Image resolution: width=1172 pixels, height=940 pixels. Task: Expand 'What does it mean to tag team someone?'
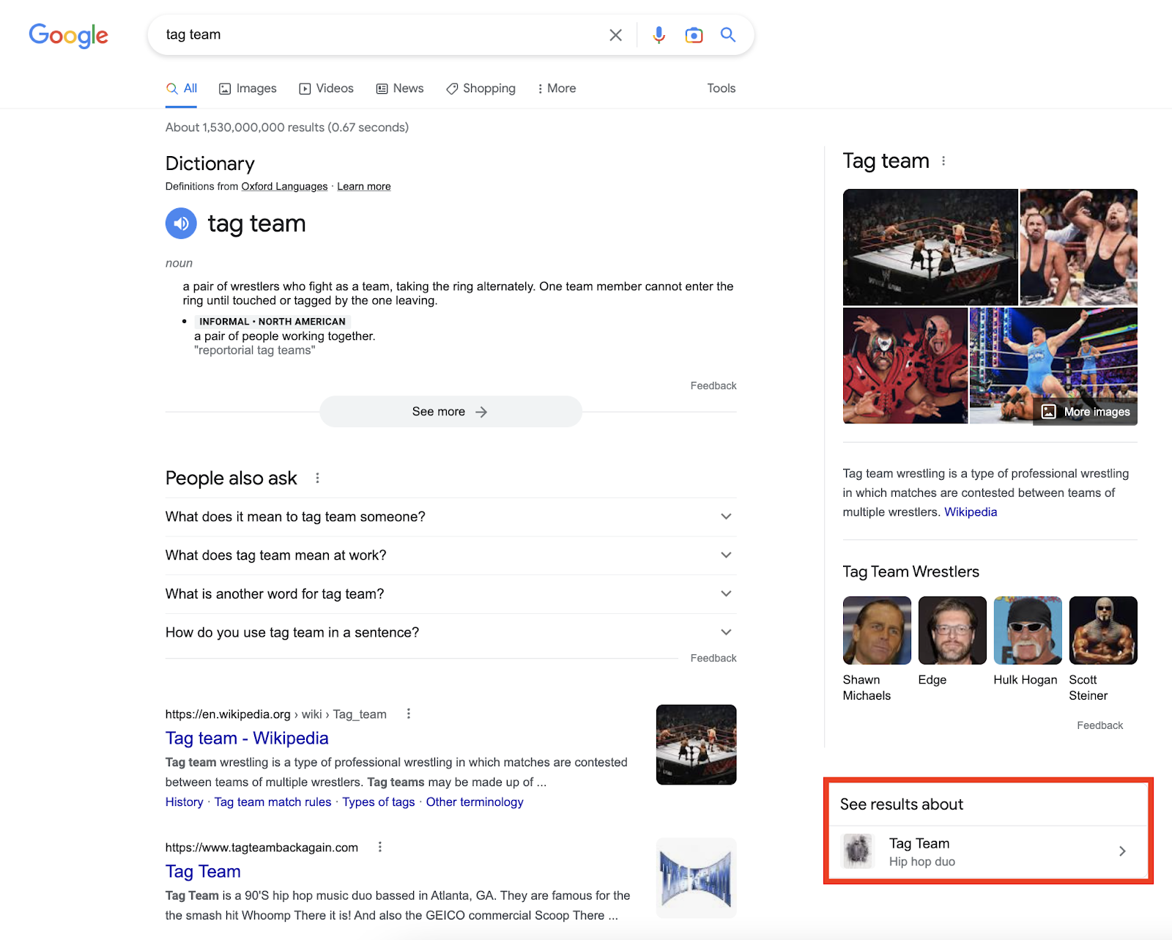pos(451,517)
